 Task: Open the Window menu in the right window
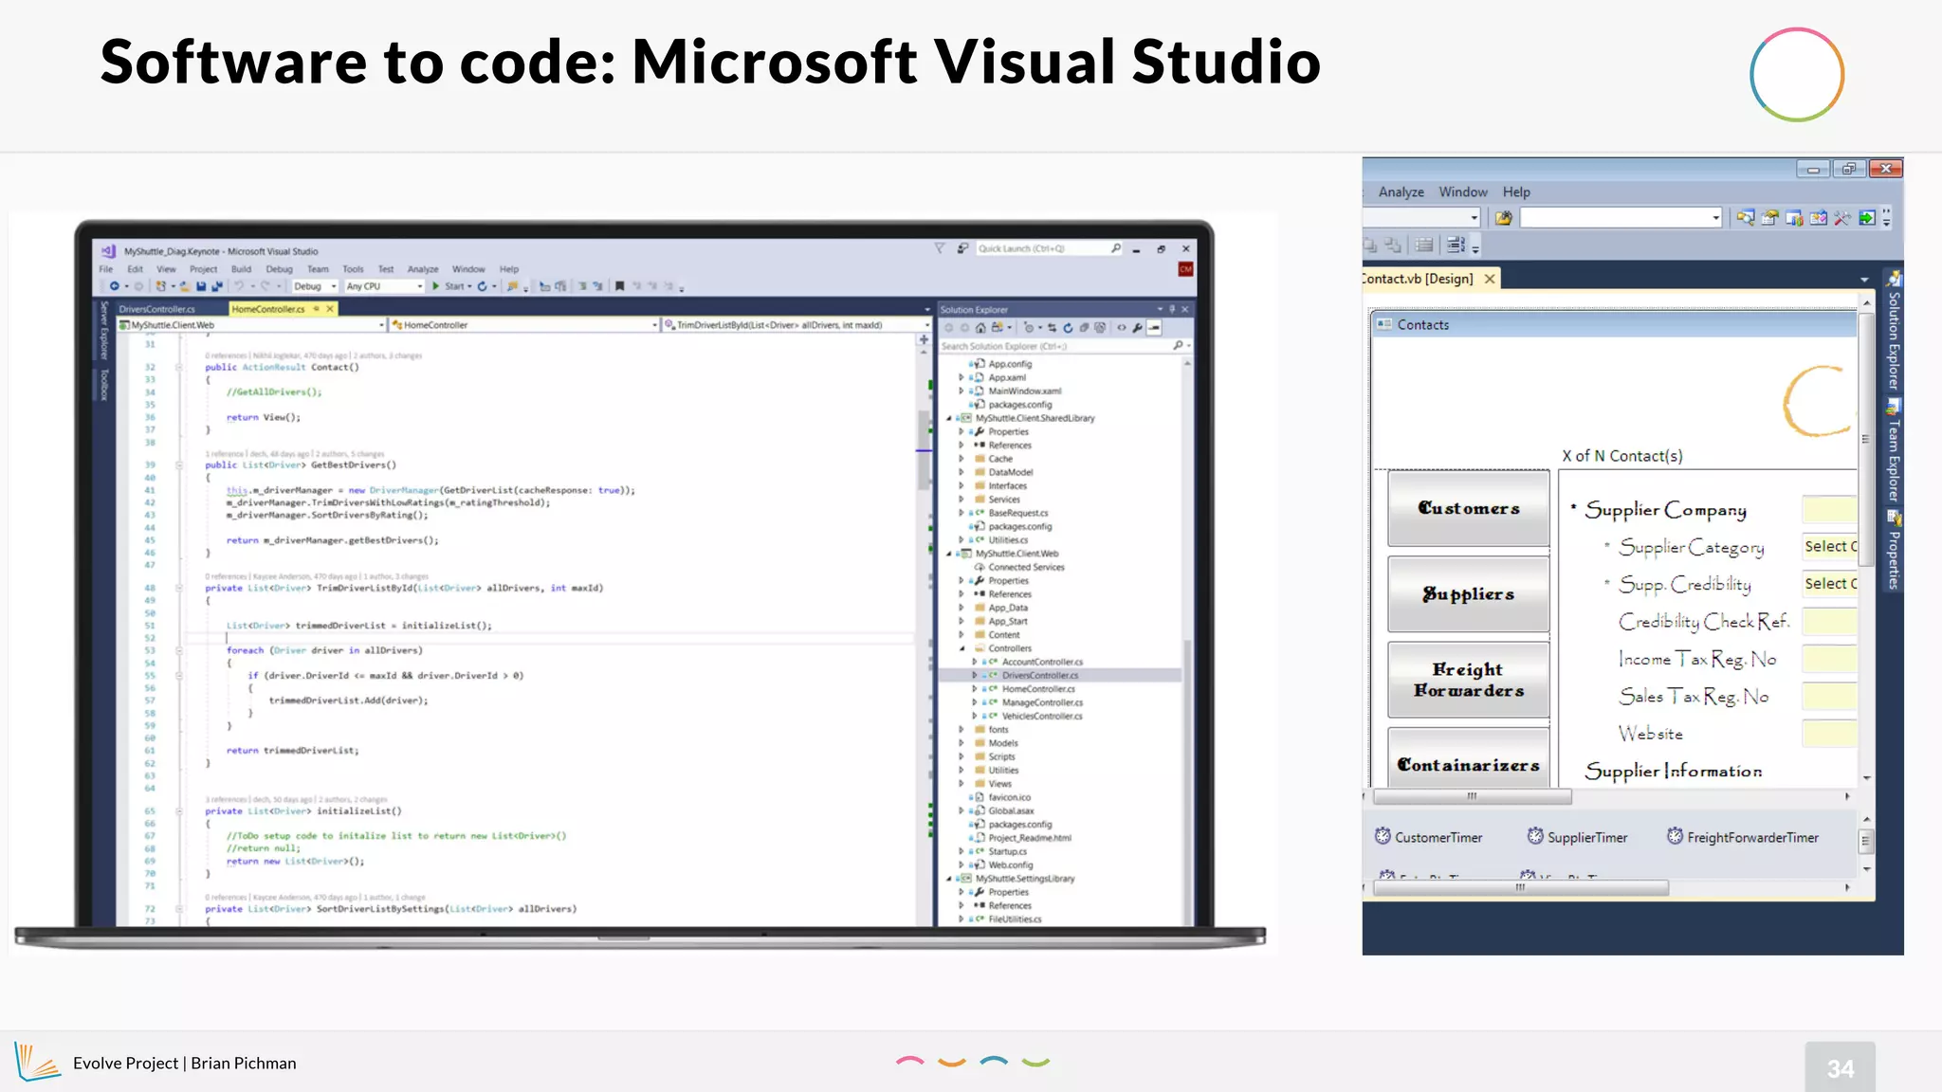(x=1463, y=191)
